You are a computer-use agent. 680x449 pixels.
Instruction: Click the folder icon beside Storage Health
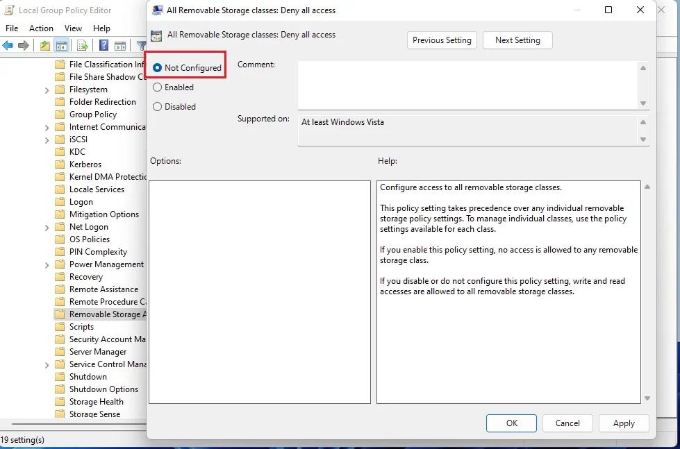tap(60, 402)
